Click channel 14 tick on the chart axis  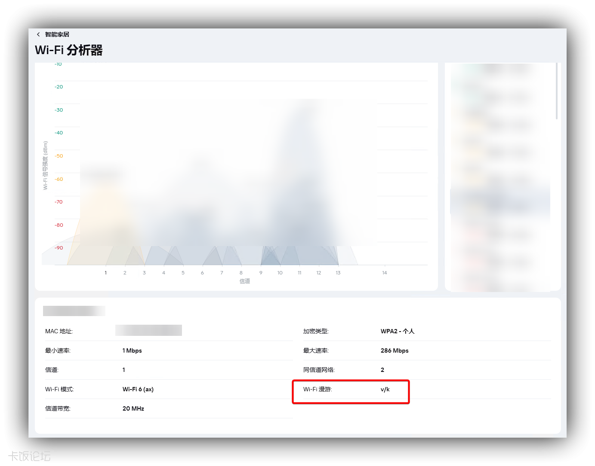(385, 273)
